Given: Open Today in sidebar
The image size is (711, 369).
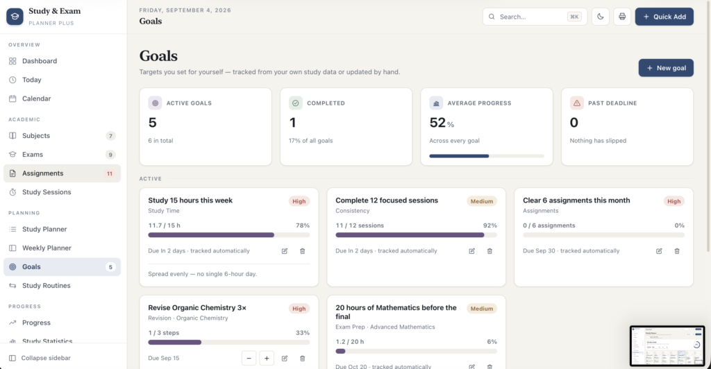Looking at the screenshot, I should pos(62,80).
